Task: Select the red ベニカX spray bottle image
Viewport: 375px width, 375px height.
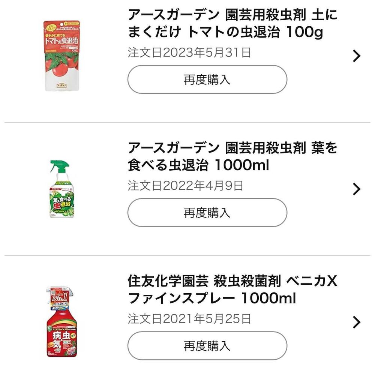Action: click(61, 322)
